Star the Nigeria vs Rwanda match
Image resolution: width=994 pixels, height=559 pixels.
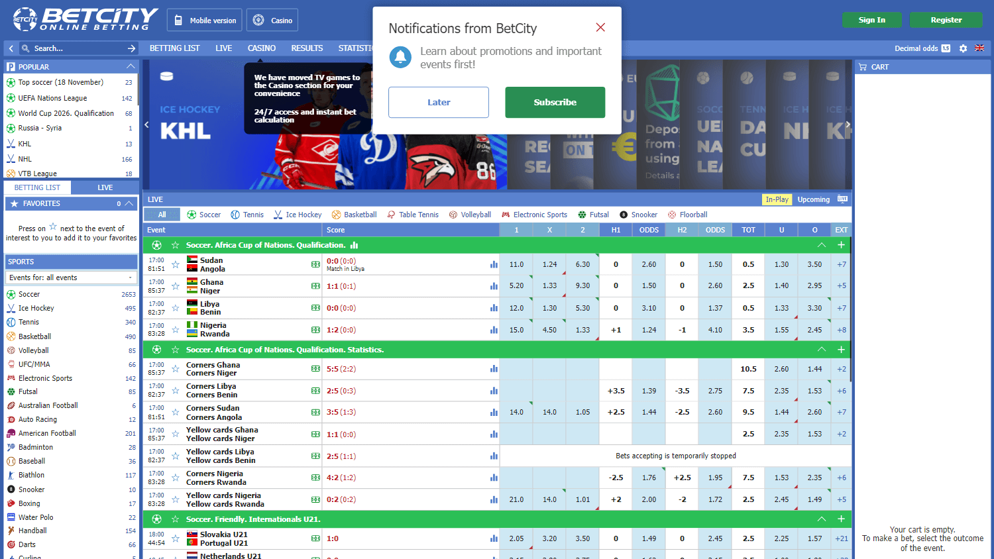(x=176, y=330)
